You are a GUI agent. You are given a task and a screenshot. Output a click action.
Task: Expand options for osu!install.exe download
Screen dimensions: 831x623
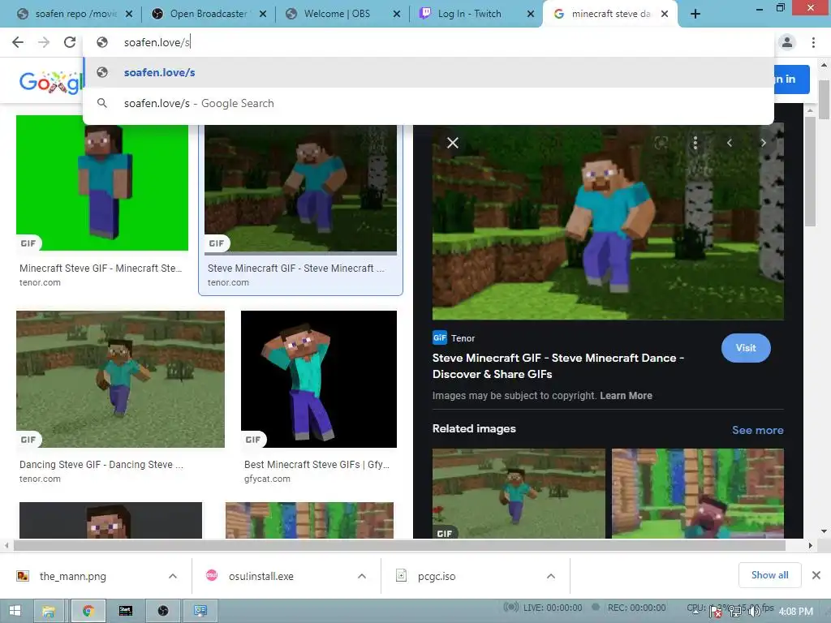[x=362, y=576]
